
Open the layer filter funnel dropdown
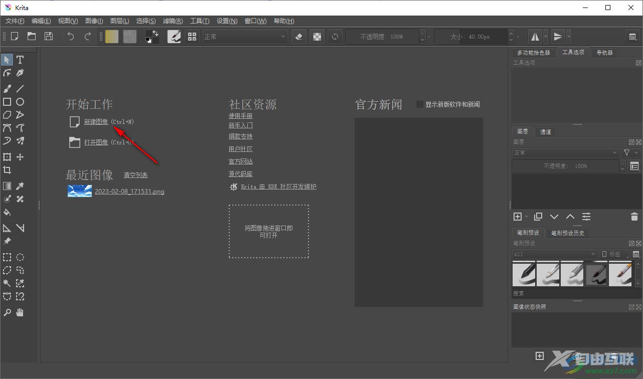pyautogui.click(x=631, y=152)
